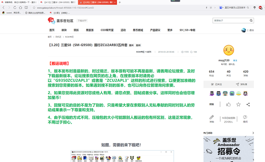Click the first badge icon under profile
Screen dimensions: 265x162
pos(212,93)
